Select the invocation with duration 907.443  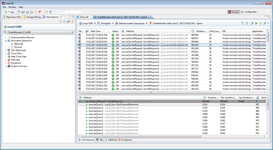click(172, 59)
